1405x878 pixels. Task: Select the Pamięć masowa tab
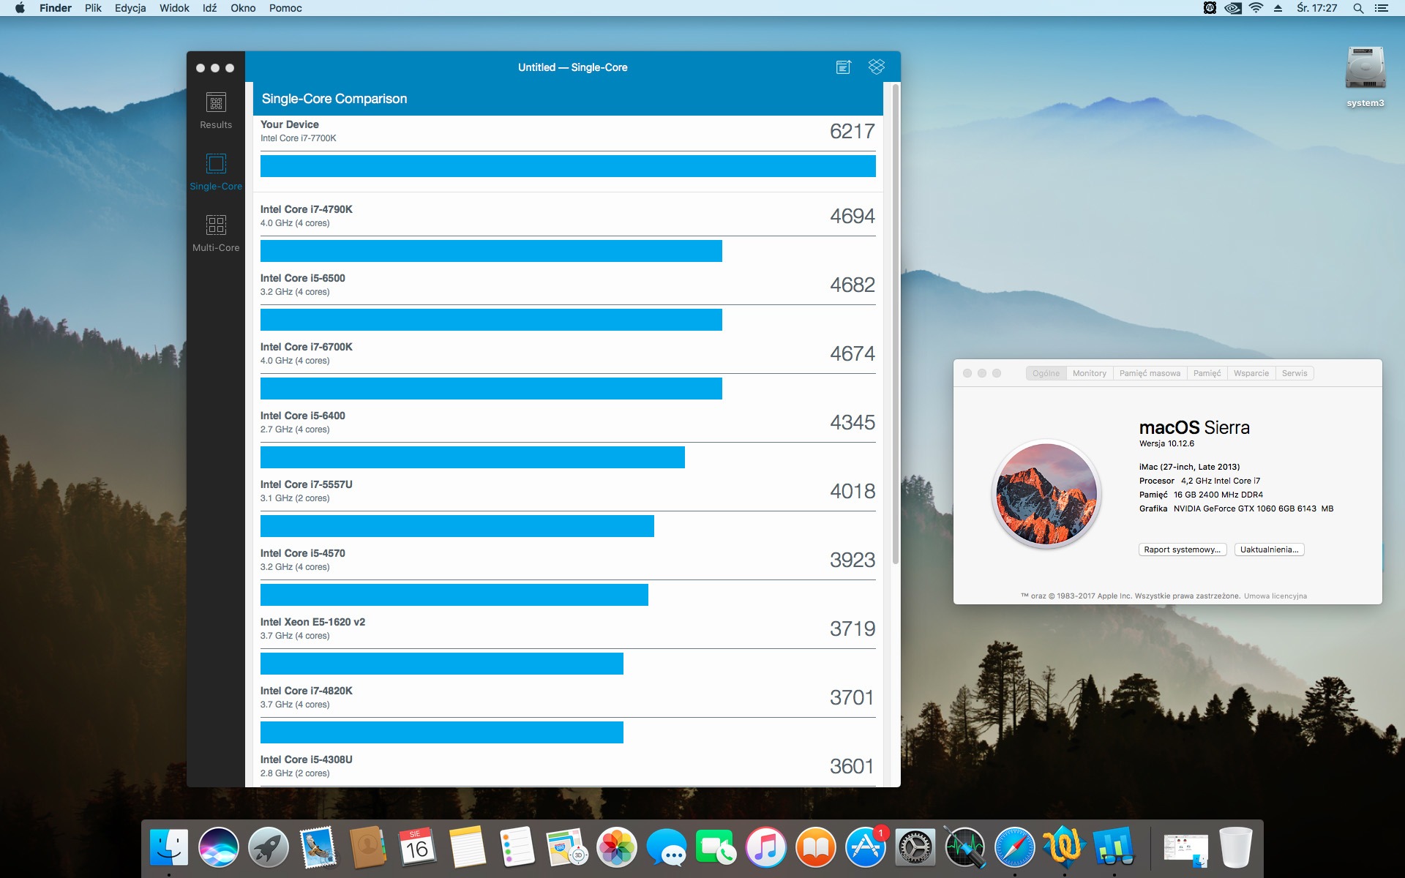coord(1149,373)
